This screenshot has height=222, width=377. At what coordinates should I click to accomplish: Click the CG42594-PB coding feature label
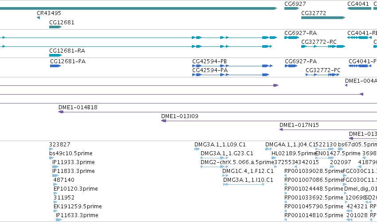point(210,61)
